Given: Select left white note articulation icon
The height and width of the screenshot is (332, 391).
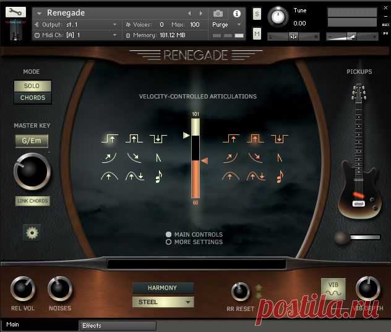Looking at the screenshot, I should point(158,177).
